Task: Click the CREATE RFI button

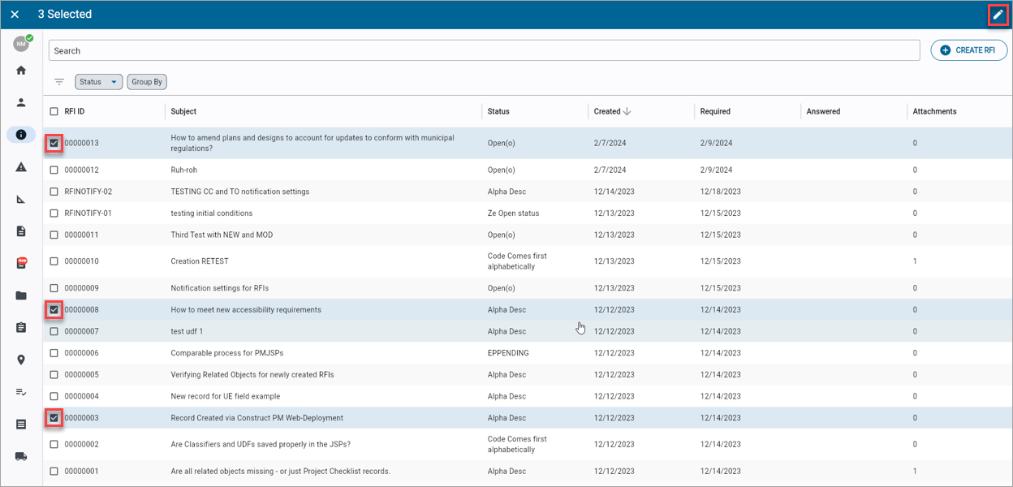Action: point(969,50)
